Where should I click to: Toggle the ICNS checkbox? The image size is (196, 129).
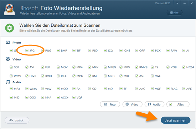tap(121, 50)
